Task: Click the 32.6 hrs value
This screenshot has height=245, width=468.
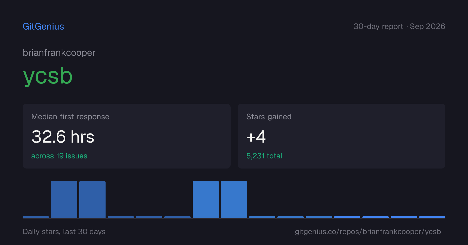Action: click(x=63, y=137)
